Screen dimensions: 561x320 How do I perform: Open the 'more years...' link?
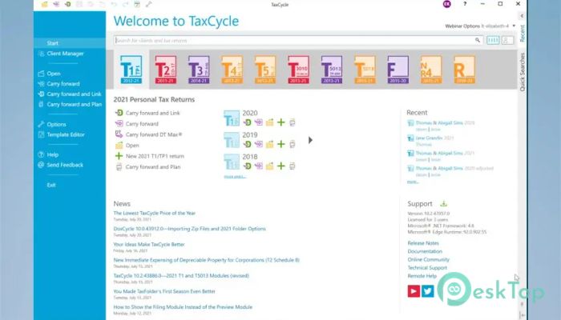pyautogui.click(x=235, y=177)
